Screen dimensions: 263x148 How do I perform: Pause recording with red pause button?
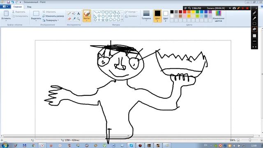(x=243, y=8)
